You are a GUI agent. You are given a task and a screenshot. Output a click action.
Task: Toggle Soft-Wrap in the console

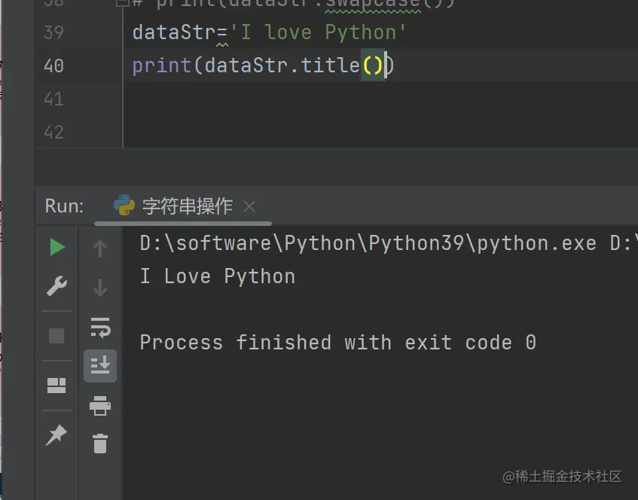coord(100,328)
